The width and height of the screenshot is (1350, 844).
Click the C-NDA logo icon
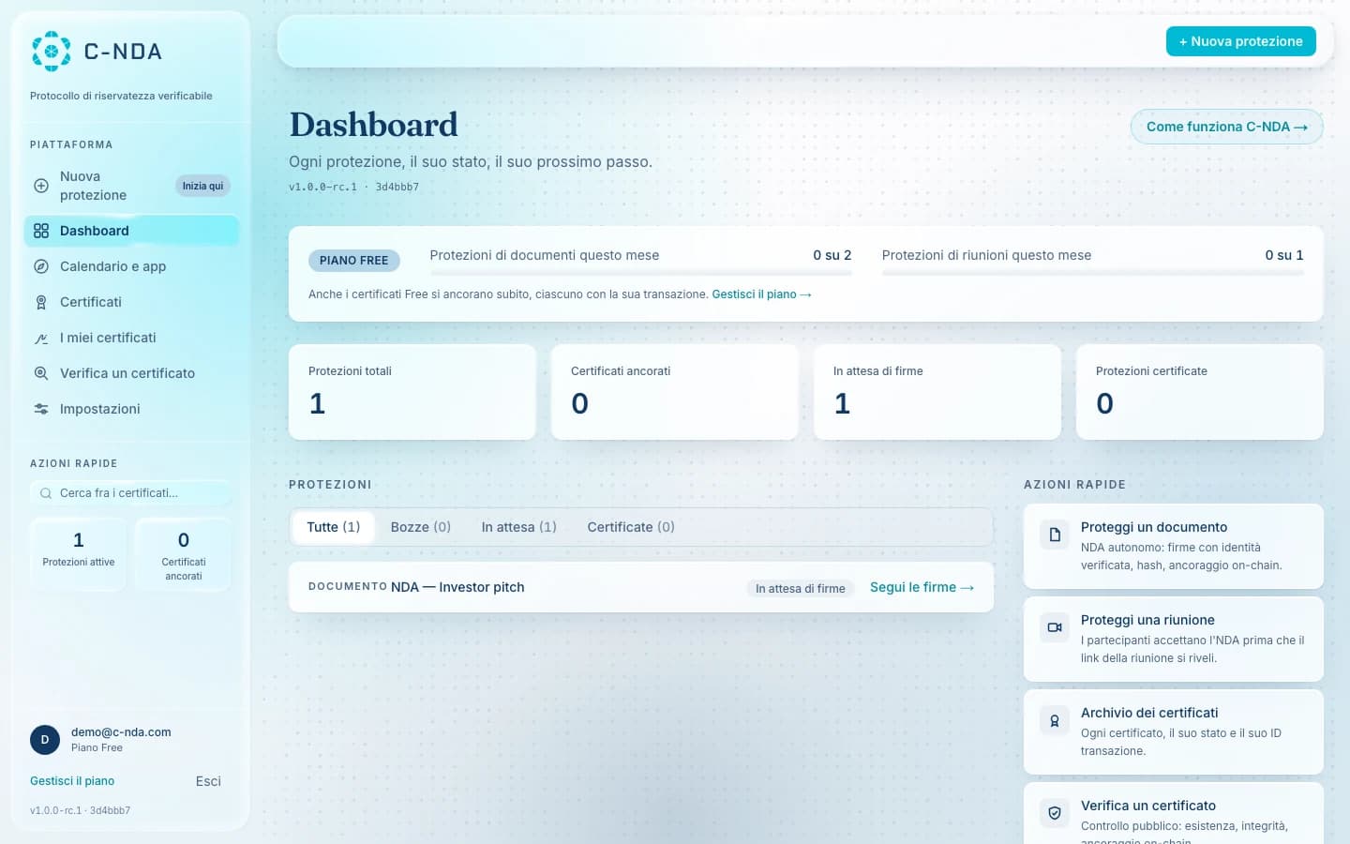(x=51, y=52)
